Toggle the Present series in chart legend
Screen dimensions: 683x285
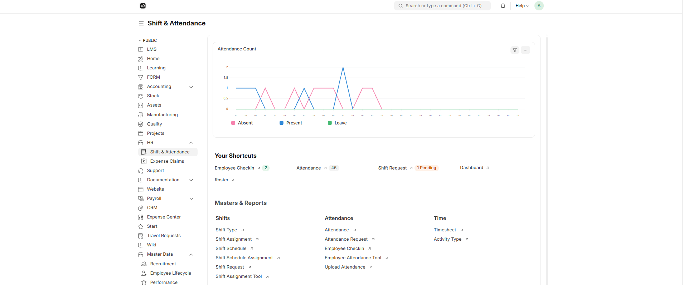click(x=291, y=123)
